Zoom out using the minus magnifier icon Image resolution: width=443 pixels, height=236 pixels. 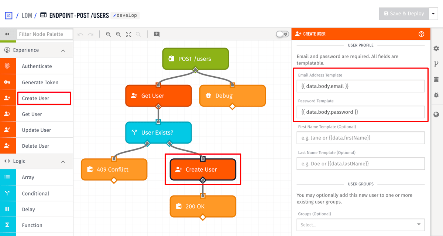point(109,34)
